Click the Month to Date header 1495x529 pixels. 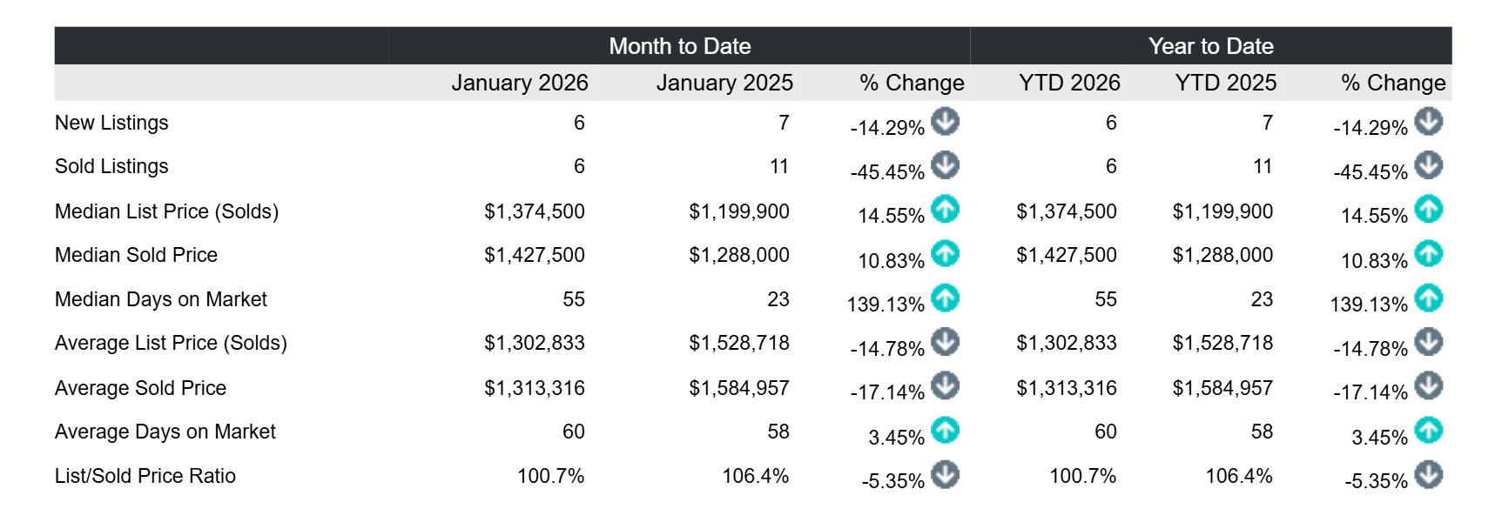[679, 46]
